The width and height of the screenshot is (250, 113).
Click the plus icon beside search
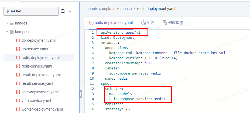click(70, 11)
